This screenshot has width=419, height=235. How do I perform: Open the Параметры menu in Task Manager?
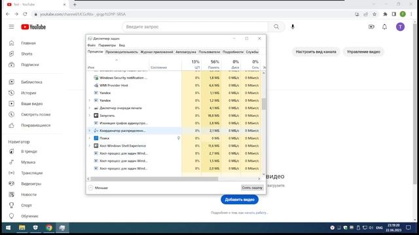[107, 45]
